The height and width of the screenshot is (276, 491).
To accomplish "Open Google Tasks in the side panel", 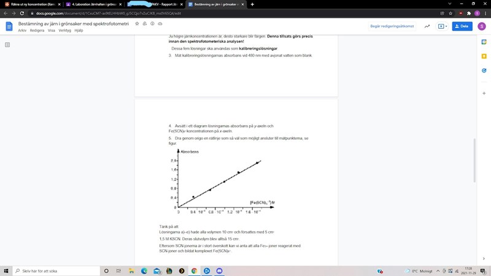I will [x=484, y=70].
